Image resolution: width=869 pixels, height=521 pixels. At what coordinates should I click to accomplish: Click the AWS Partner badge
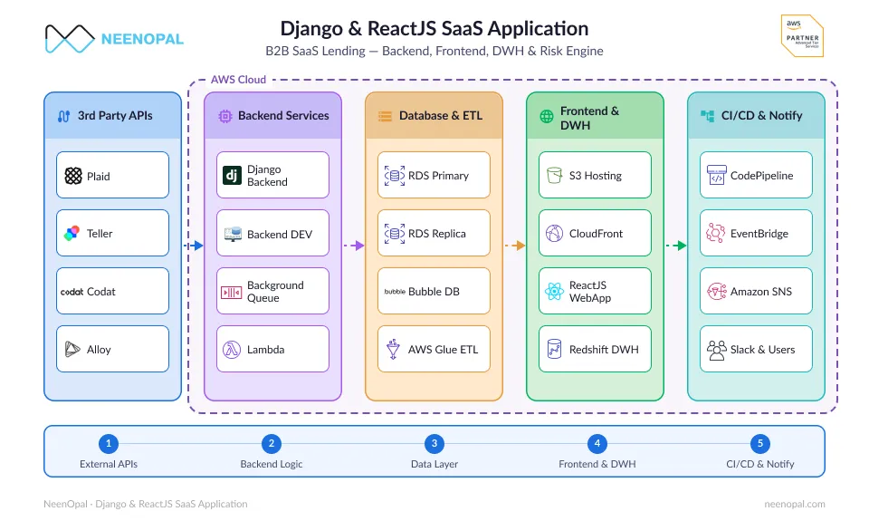click(802, 36)
